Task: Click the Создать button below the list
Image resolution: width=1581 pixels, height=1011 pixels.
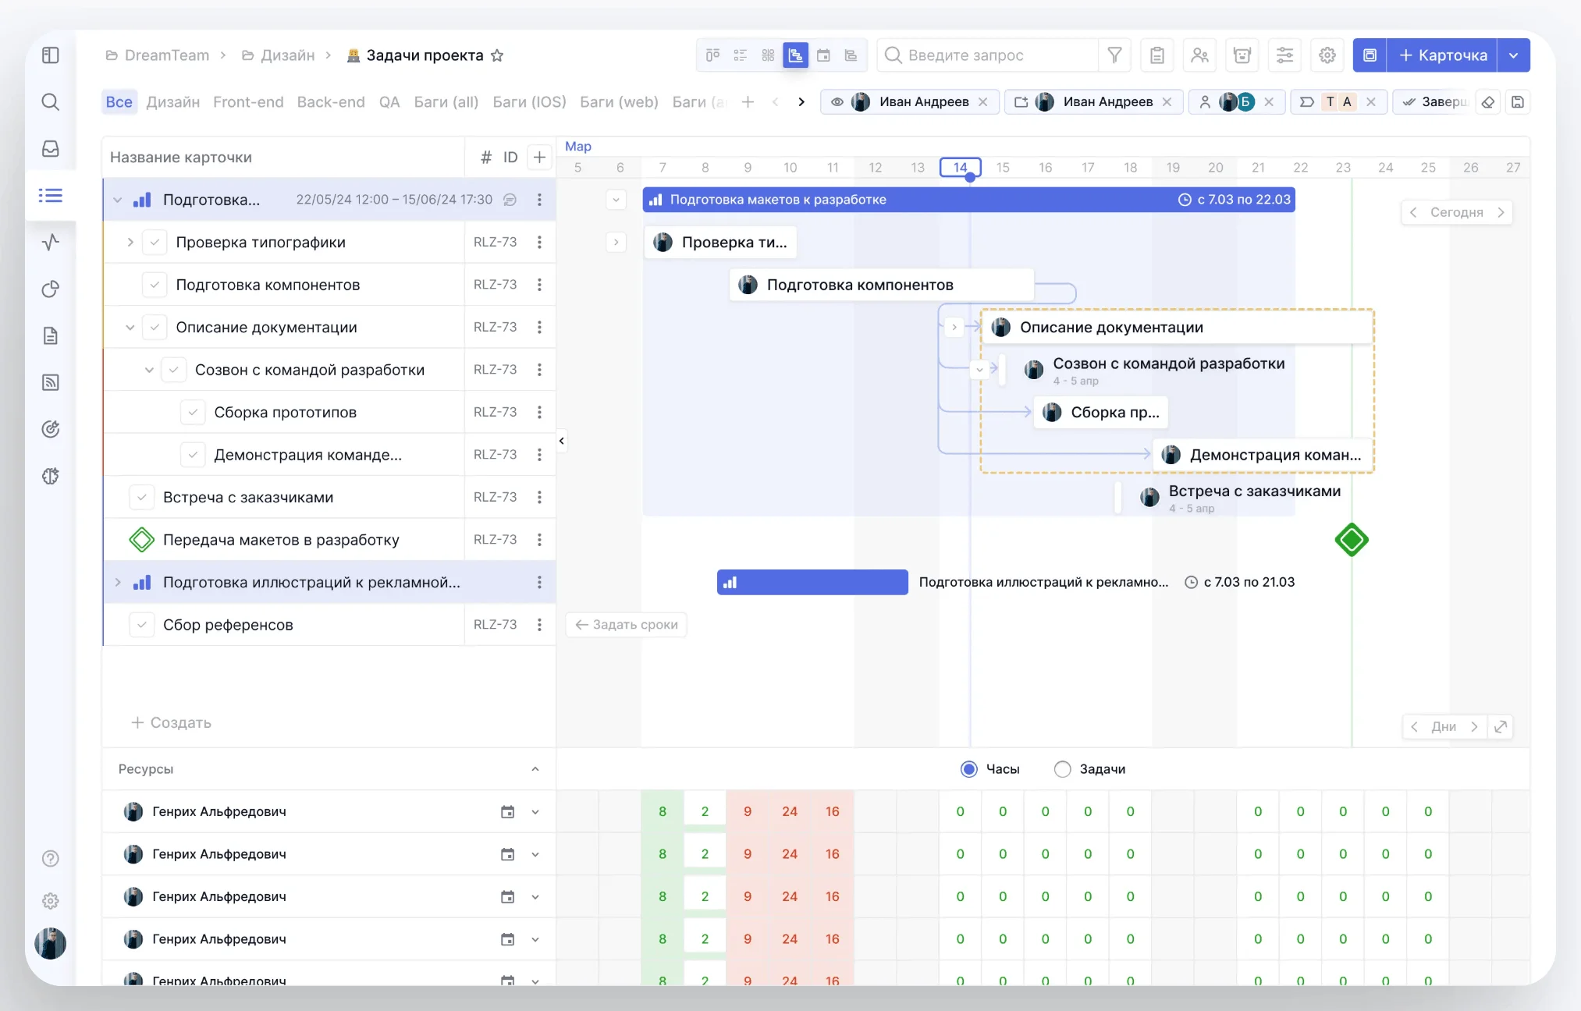Action: 171,723
